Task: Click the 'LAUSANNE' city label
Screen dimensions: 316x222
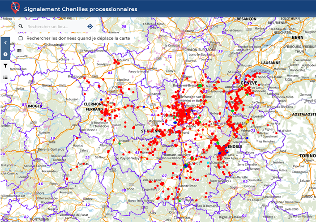Action: [x=271, y=63]
